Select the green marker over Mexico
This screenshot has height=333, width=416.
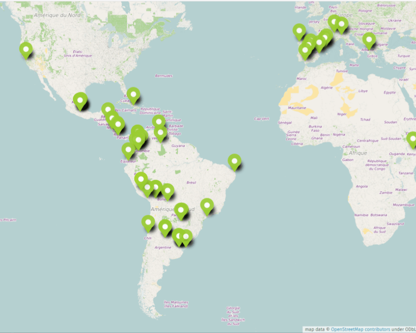80,101
